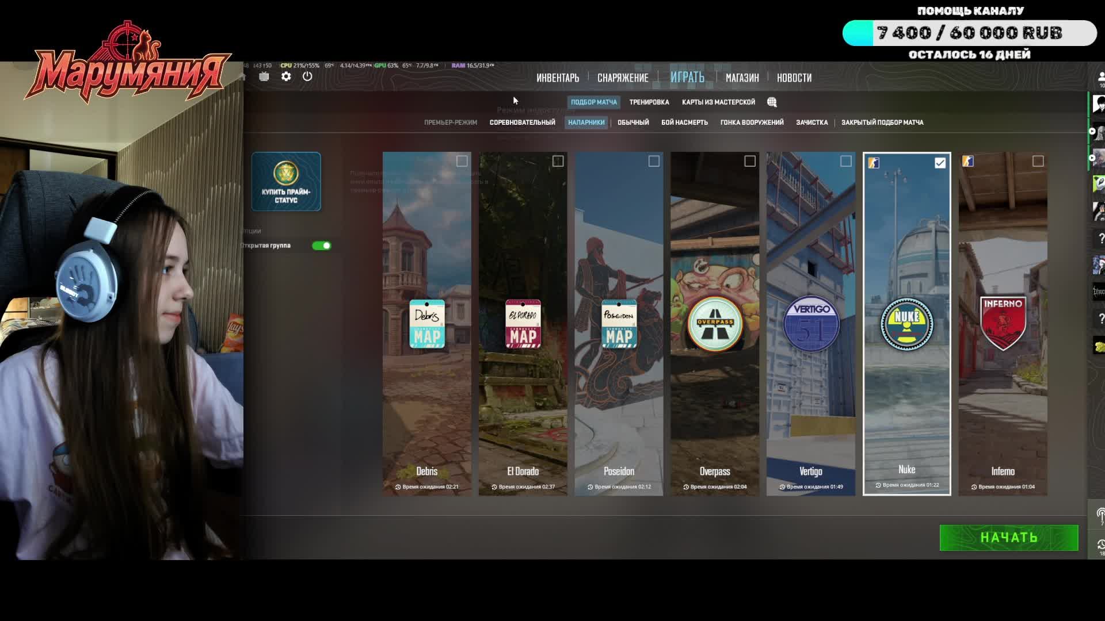This screenshot has width=1105, height=621.
Task: Click the Debris wait time 02:21
Action: pyautogui.click(x=427, y=486)
